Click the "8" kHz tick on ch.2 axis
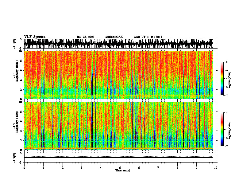 (21, 112)
